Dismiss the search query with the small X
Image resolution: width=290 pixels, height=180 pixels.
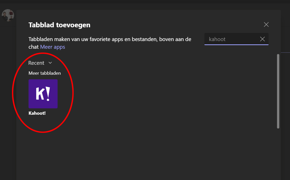tap(262, 39)
